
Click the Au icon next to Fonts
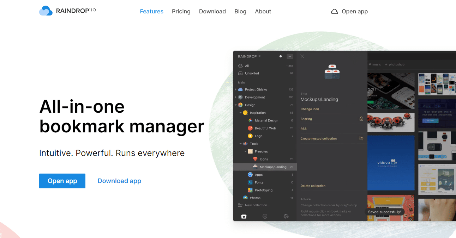click(x=250, y=182)
